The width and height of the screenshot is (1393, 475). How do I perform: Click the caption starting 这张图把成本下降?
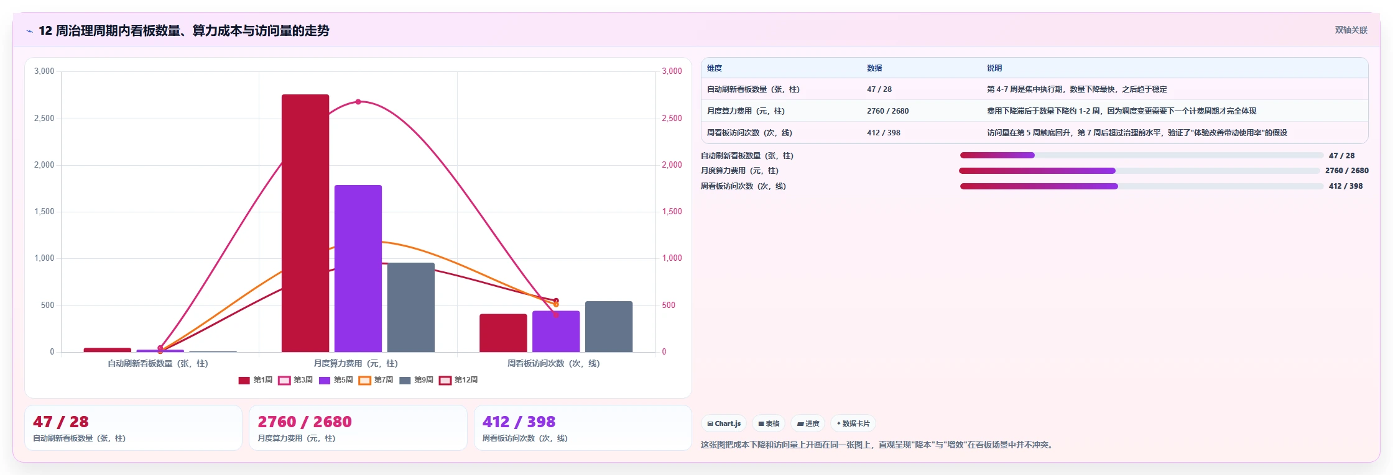(878, 445)
